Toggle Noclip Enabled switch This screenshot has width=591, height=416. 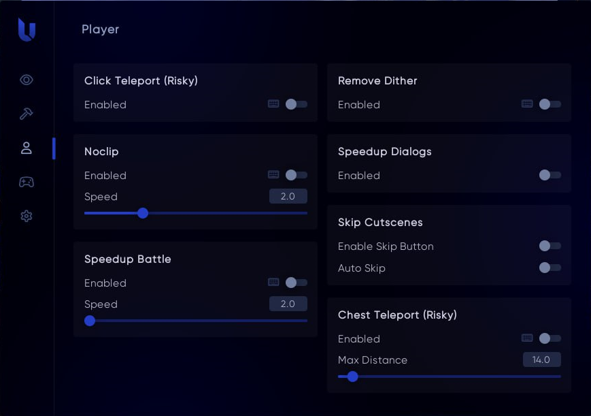[296, 175]
